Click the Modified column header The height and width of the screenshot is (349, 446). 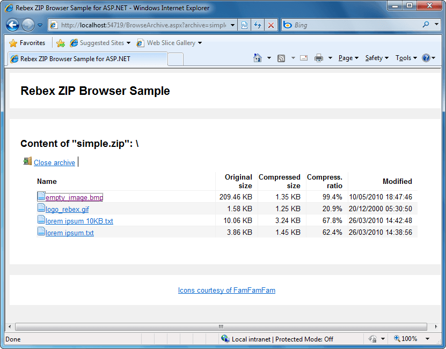click(x=397, y=181)
